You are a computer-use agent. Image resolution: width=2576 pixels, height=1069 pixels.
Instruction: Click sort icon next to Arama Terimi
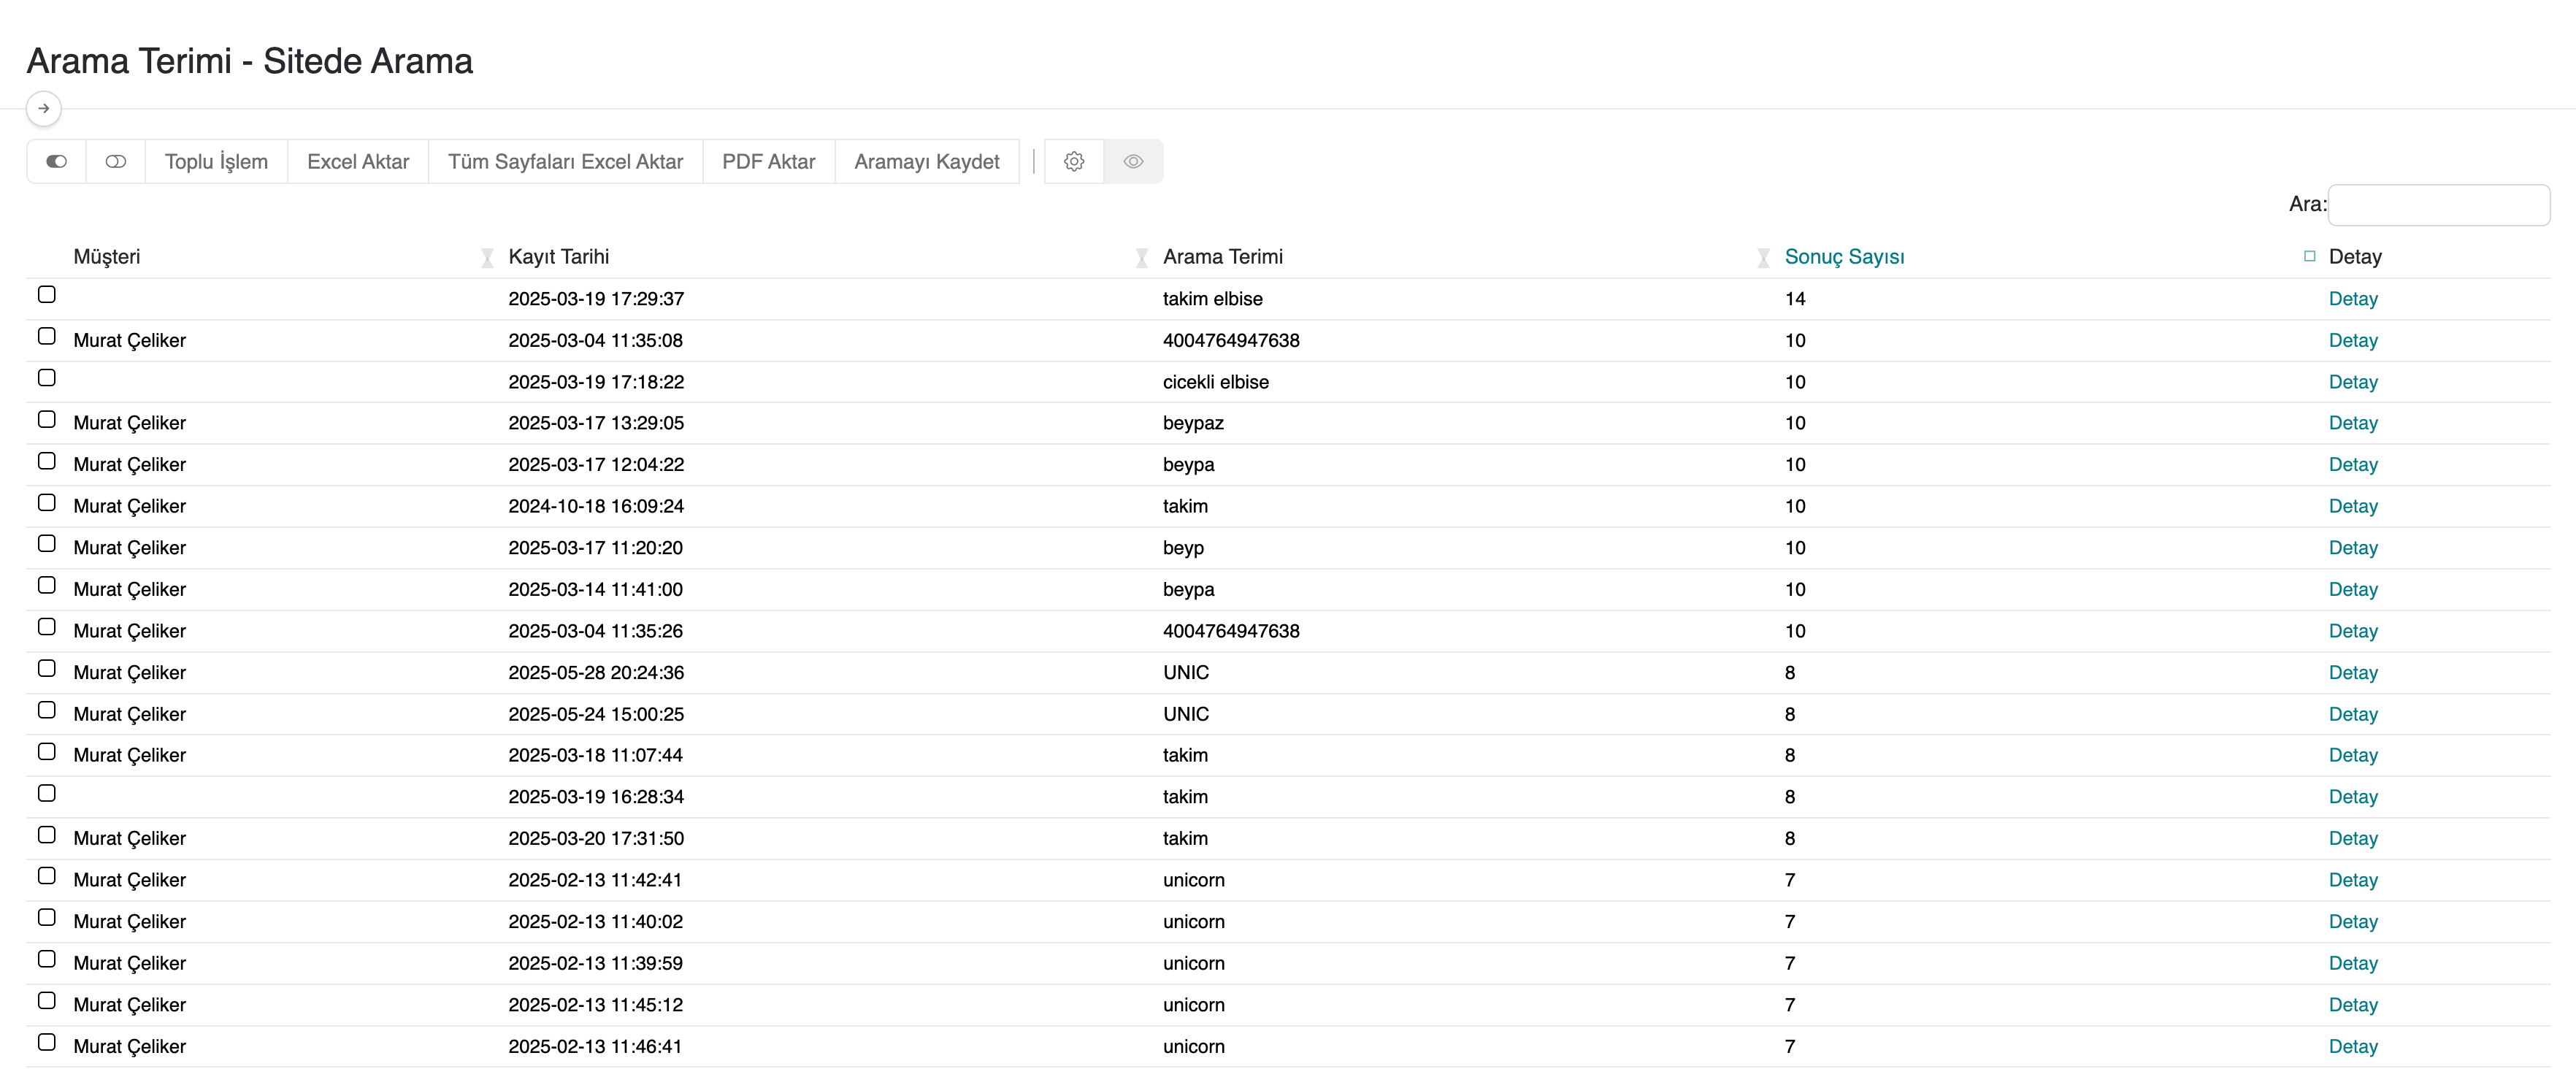[1141, 258]
